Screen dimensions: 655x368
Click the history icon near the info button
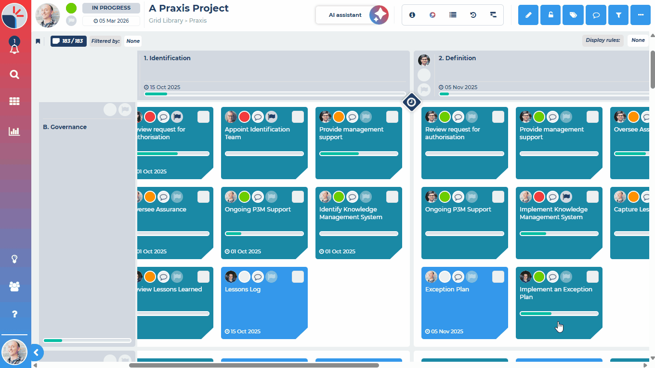(472, 15)
